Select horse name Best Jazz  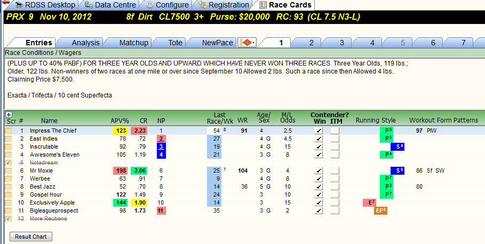tap(42, 187)
